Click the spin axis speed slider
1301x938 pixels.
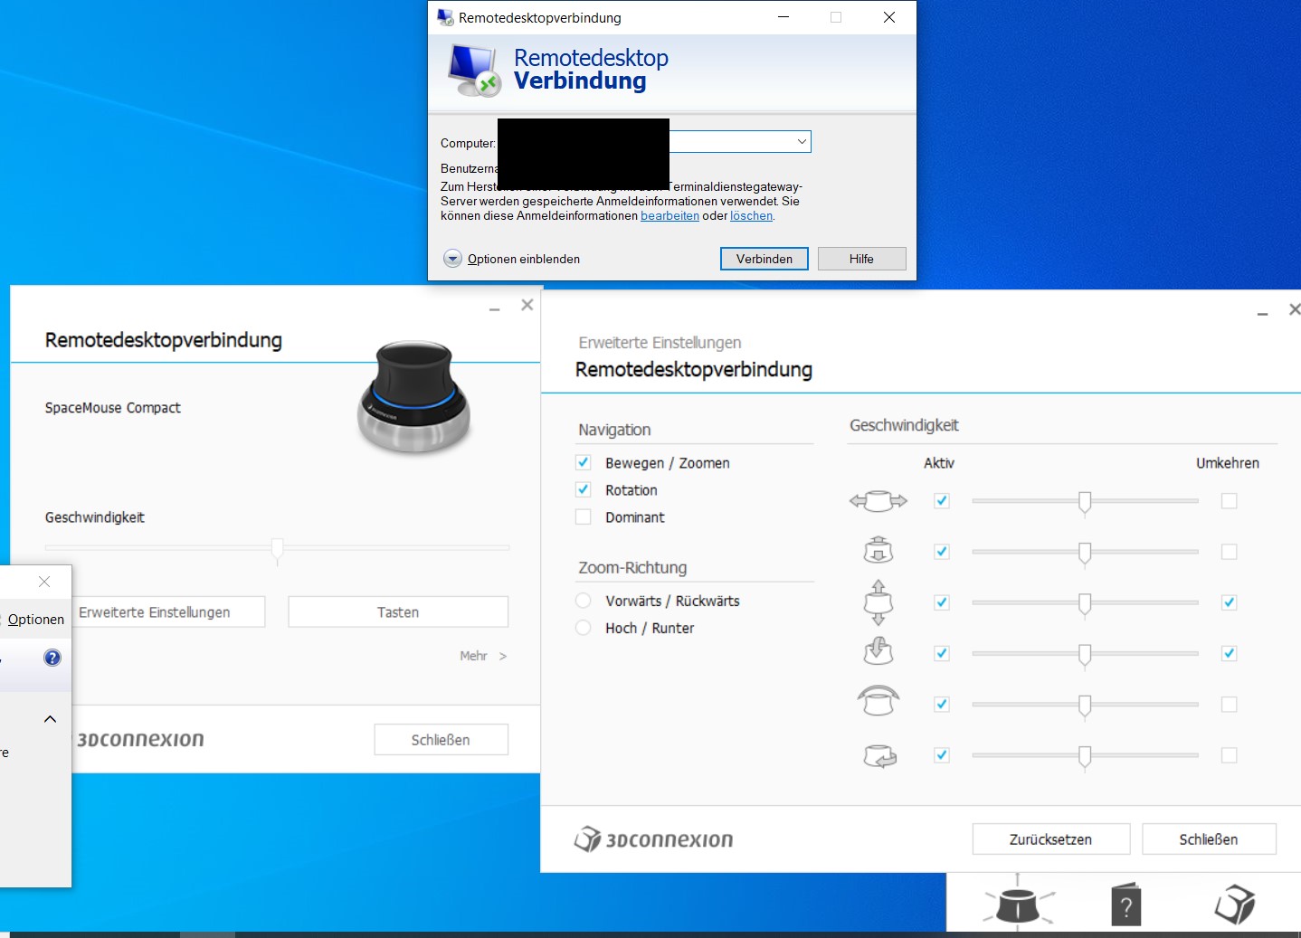[x=1085, y=757]
